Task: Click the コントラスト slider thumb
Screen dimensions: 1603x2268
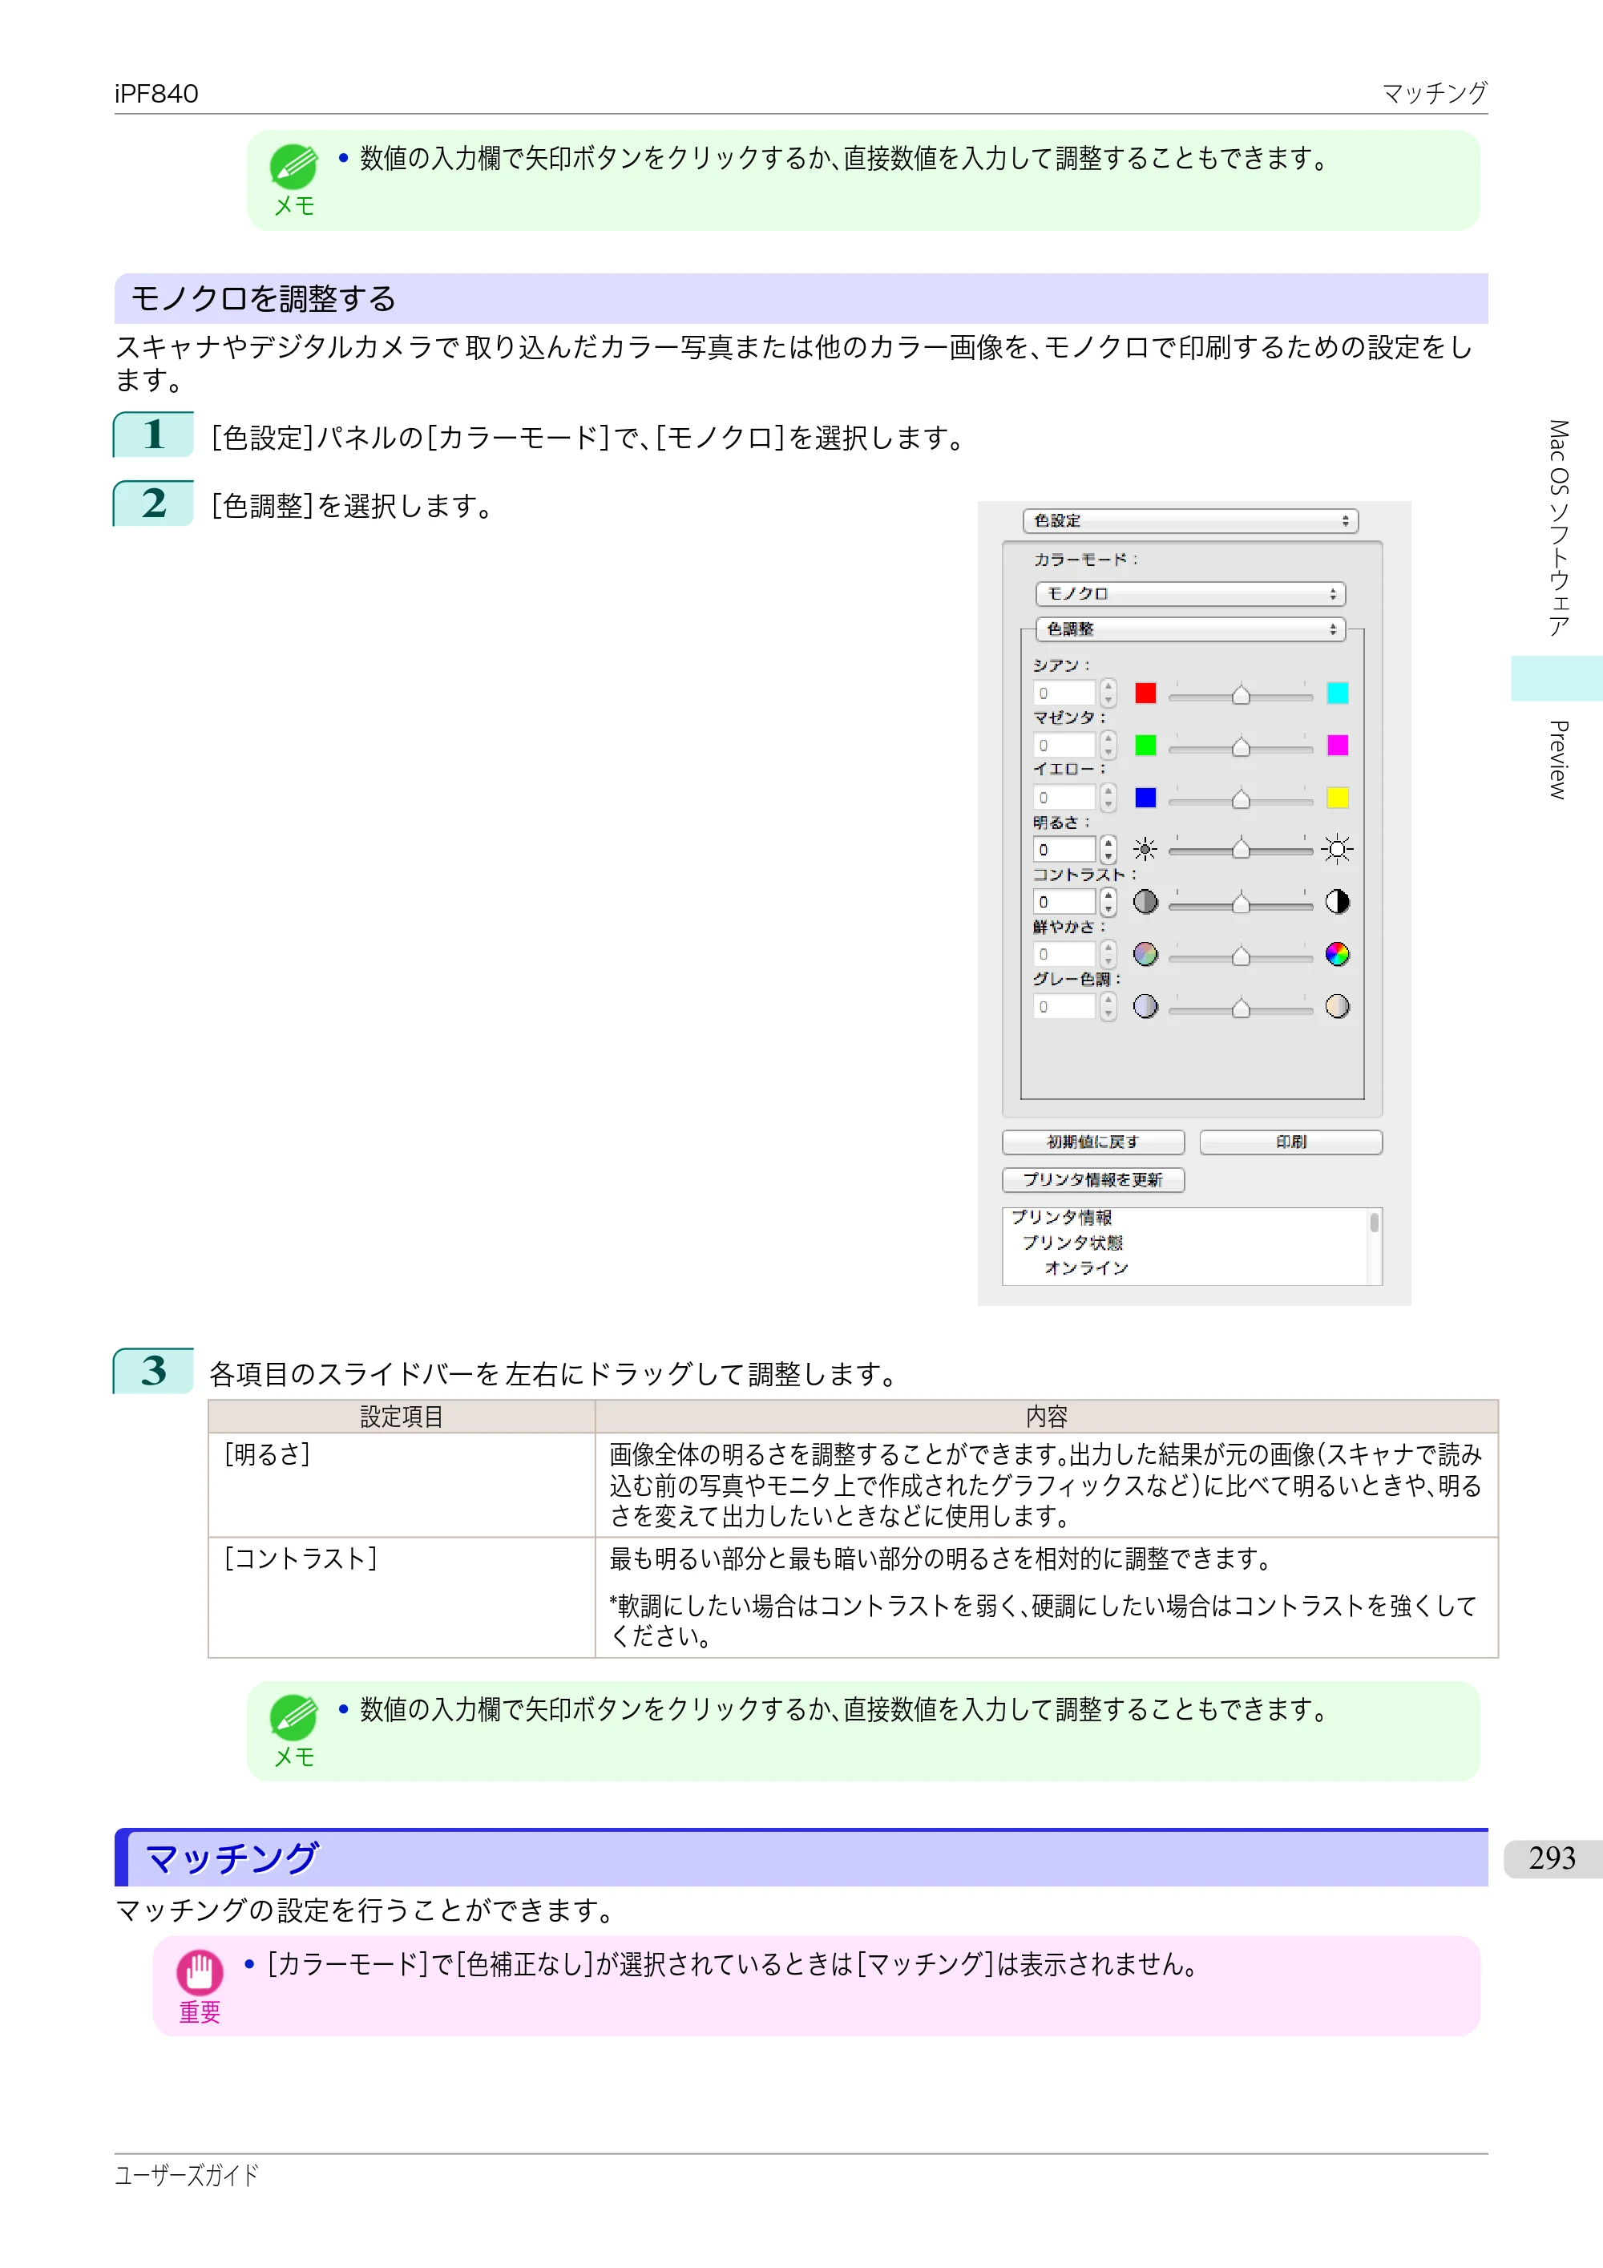Action: pyautogui.click(x=1241, y=902)
